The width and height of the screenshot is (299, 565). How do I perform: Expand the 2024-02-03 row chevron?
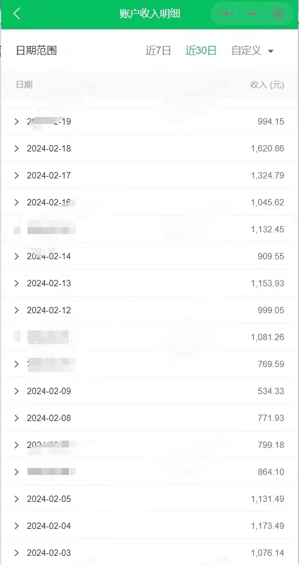(x=16, y=553)
